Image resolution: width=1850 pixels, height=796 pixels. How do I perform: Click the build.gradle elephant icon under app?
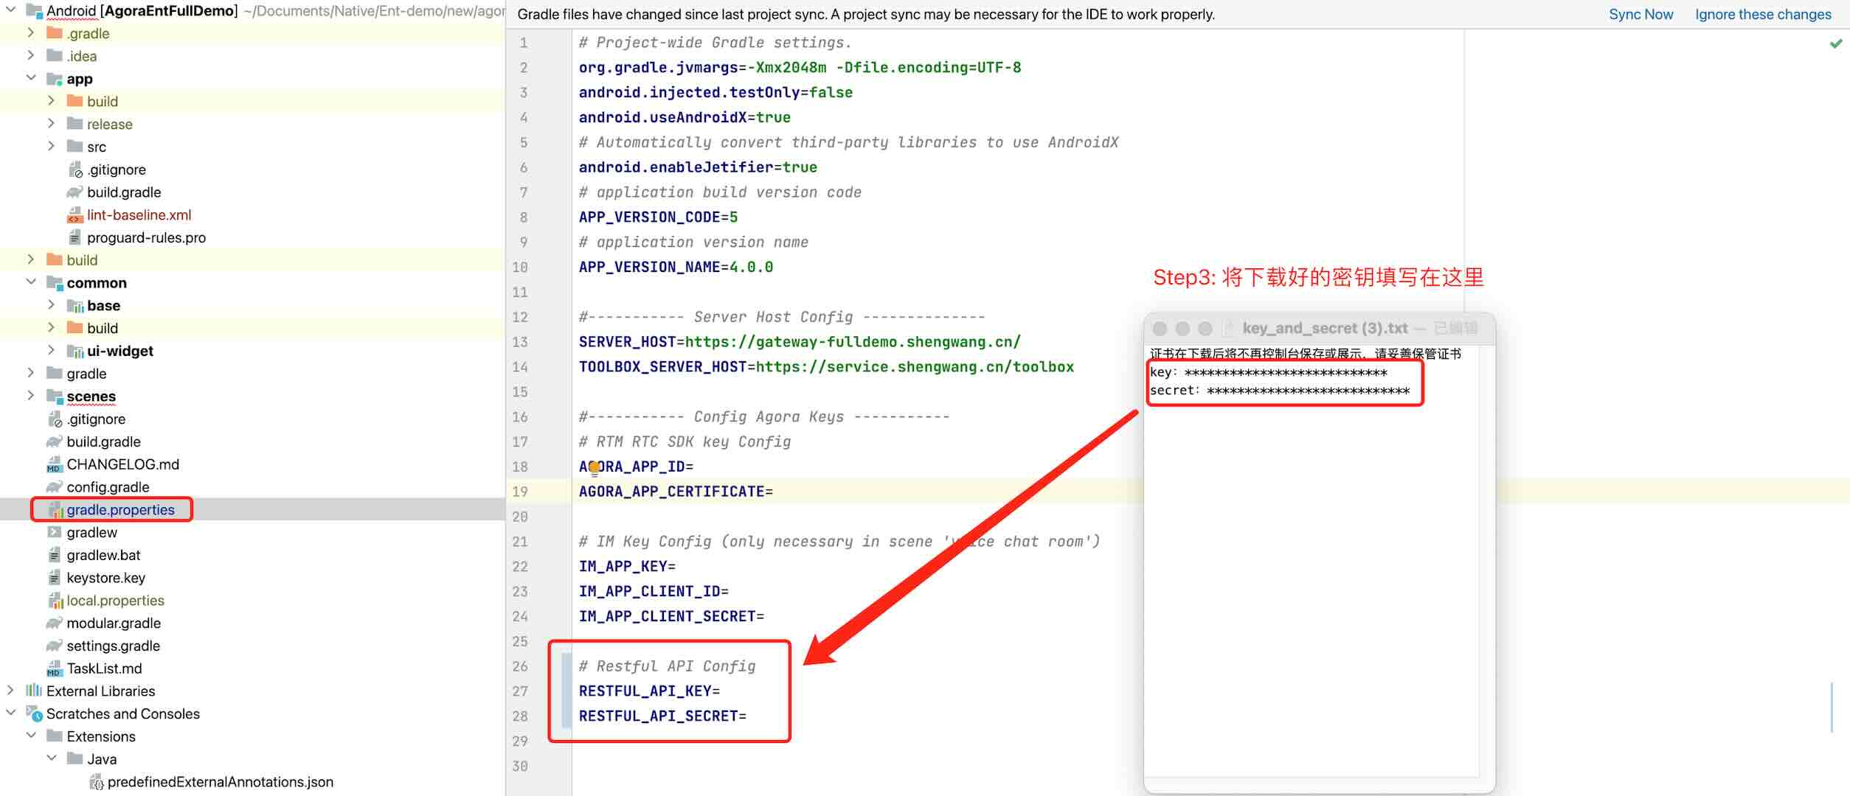pyautogui.click(x=75, y=192)
